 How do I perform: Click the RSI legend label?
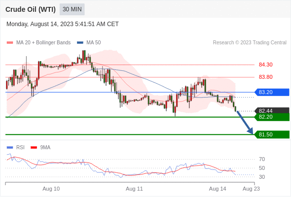(20, 148)
